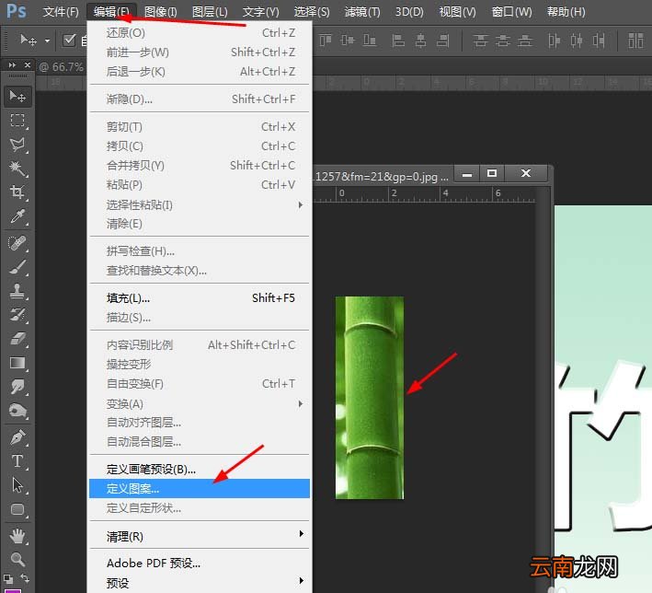This screenshot has height=593, width=652.
Task: Select the Move tool in toolbox
Action: (17, 96)
